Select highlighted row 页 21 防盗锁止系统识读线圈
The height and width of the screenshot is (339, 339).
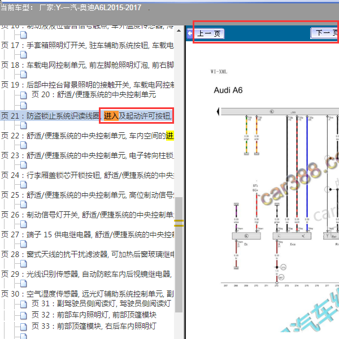click(88, 116)
